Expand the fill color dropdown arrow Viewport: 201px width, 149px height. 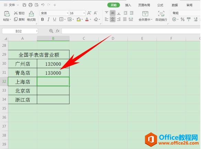(82, 20)
